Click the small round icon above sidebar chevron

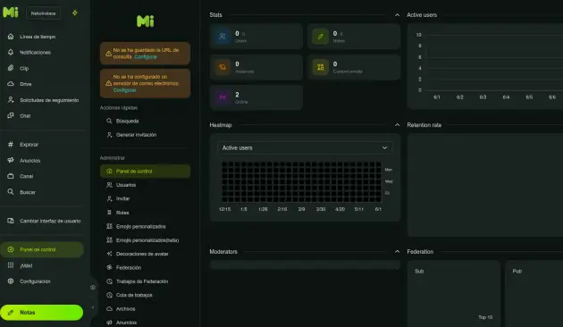tap(93, 287)
